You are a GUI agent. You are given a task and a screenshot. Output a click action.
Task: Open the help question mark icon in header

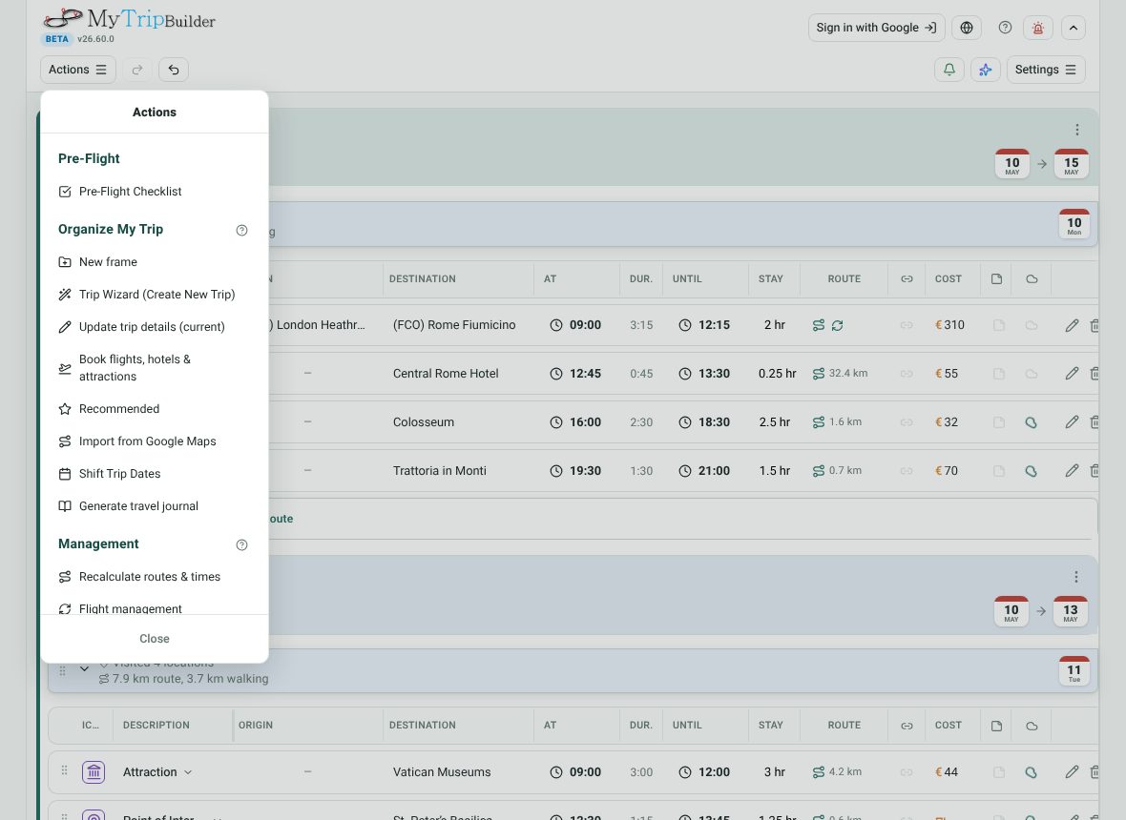coord(1006,28)
